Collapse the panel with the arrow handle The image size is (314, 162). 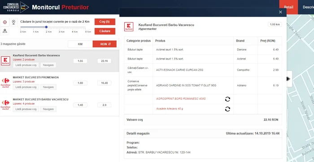pos(288,79)
